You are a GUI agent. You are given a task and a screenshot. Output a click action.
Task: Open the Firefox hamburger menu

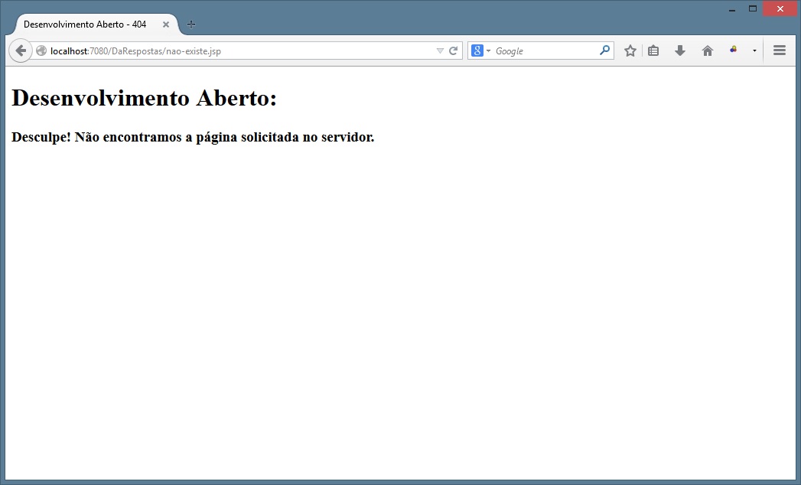(780, 50)
